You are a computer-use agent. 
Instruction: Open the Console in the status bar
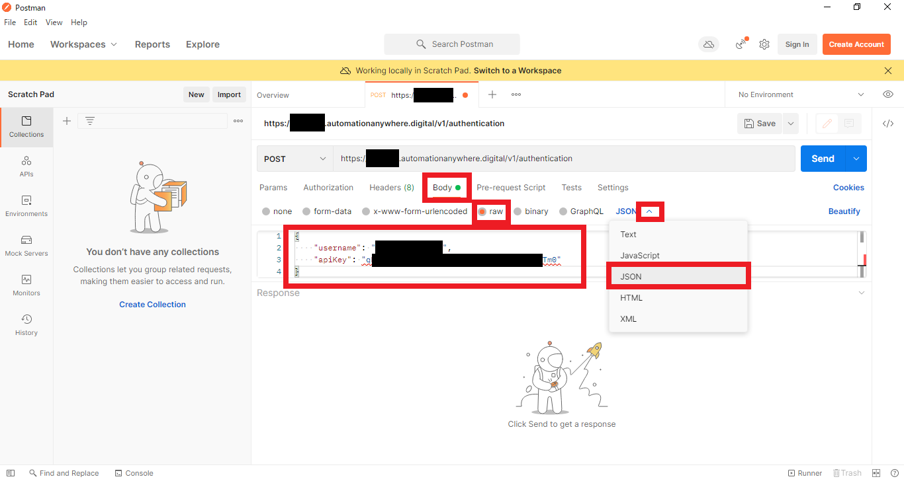click(134, 473)
